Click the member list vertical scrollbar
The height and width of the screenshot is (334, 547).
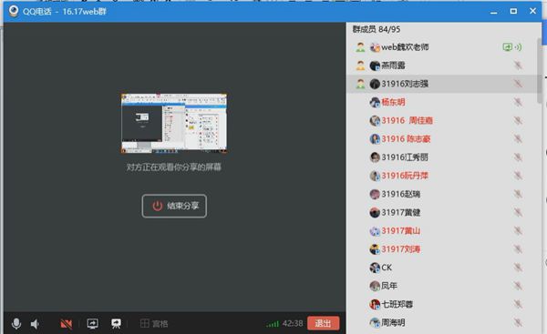[x=540, y=71]
